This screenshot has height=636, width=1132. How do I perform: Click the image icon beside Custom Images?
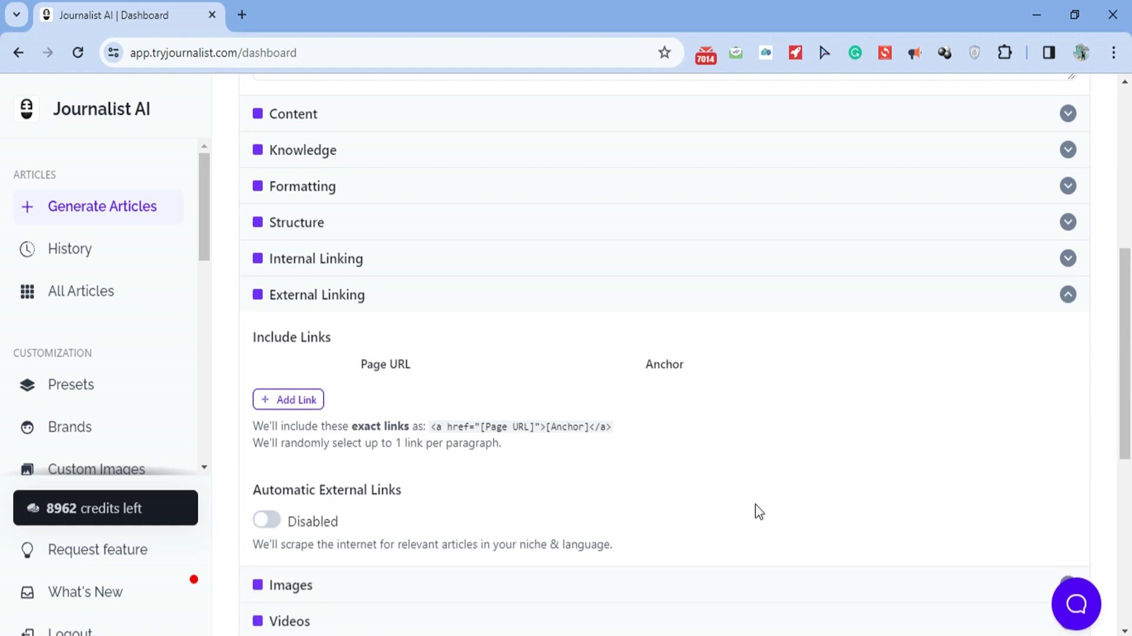pyautogui.click(x=27, y=469)
